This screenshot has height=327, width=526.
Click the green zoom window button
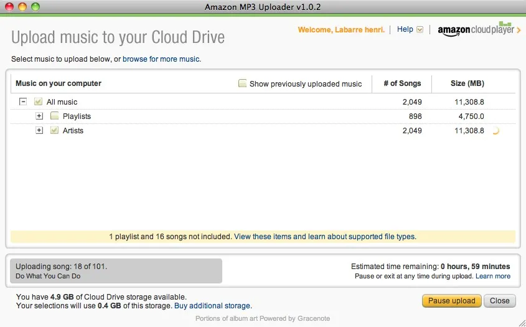coord(35,7)
